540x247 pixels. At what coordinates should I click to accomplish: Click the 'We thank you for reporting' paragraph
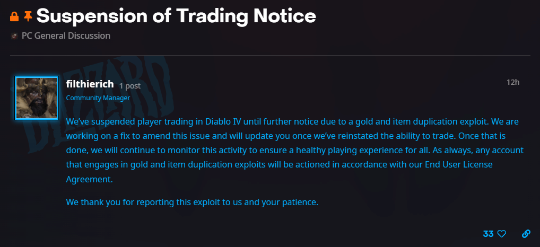192,202
